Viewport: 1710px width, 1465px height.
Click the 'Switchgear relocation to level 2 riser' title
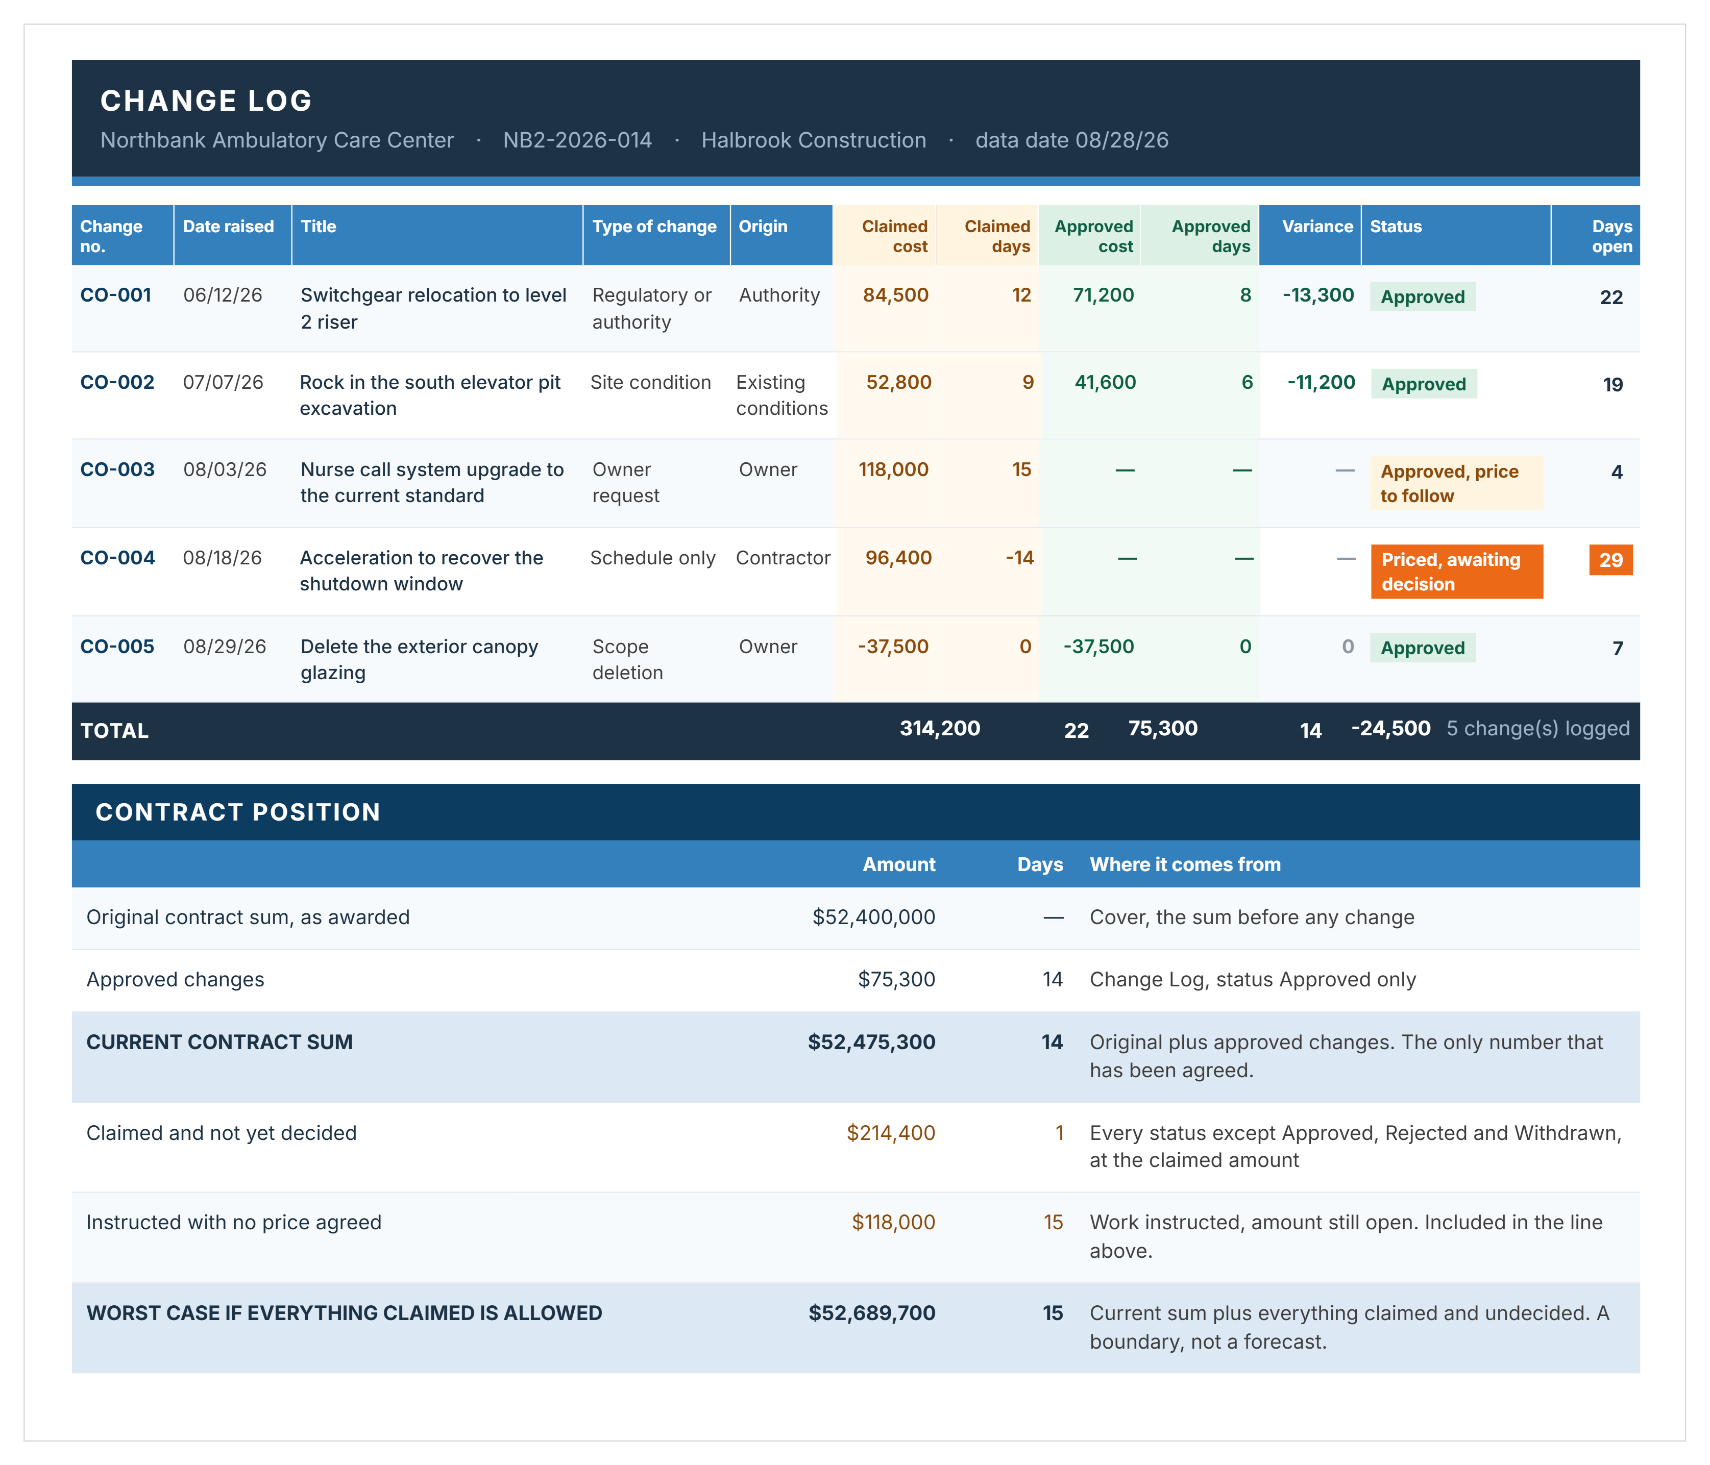[433, 309]
